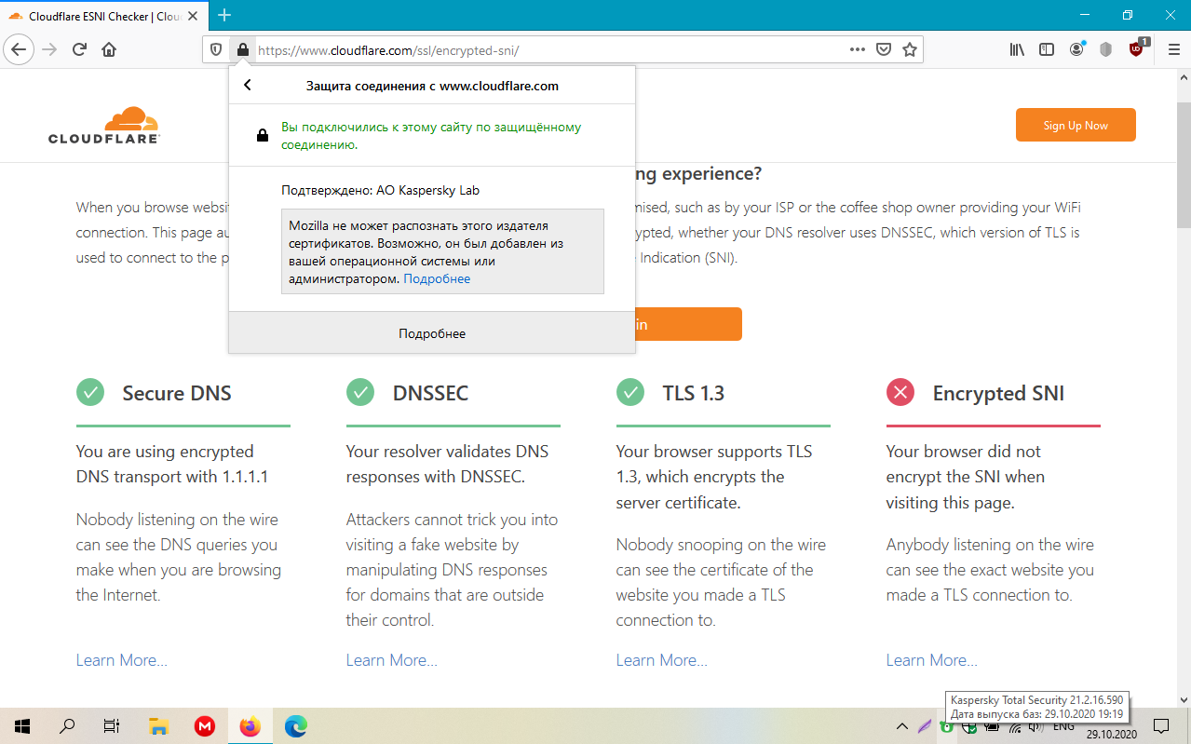Open the uBlock Origin extension popup
Image resolution: width=1191 pixels, height=744 pixels.
1138,48
